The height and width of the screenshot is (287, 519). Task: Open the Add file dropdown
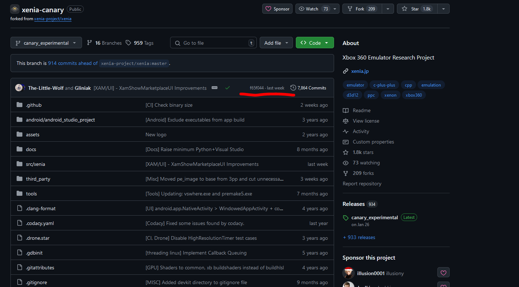(276, 43)
